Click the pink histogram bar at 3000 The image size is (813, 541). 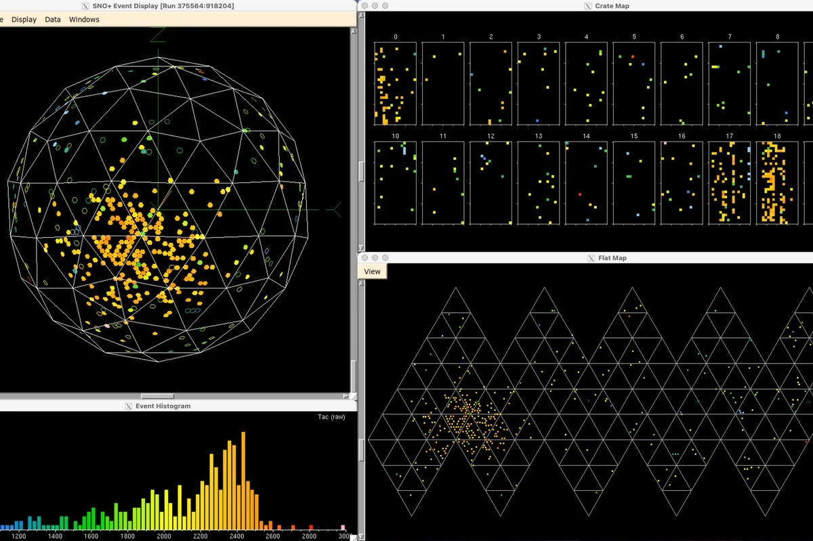[343, 527]
